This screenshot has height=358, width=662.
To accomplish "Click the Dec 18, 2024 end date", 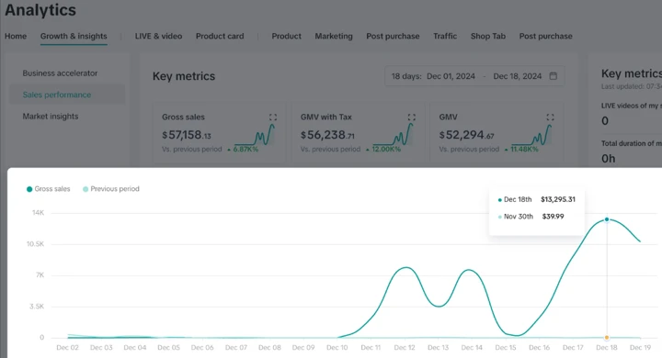I will pos(517,76).
